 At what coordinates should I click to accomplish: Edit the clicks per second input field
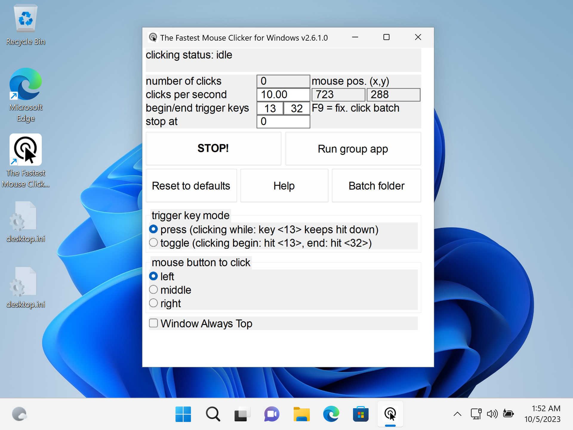click(283, 95)
